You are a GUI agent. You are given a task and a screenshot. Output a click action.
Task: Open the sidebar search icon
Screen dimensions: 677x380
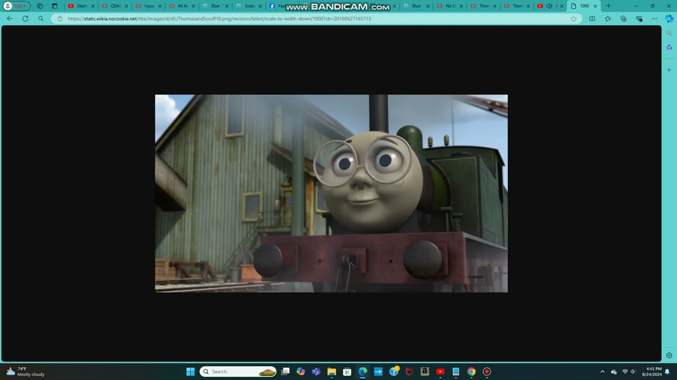(669, 33)
